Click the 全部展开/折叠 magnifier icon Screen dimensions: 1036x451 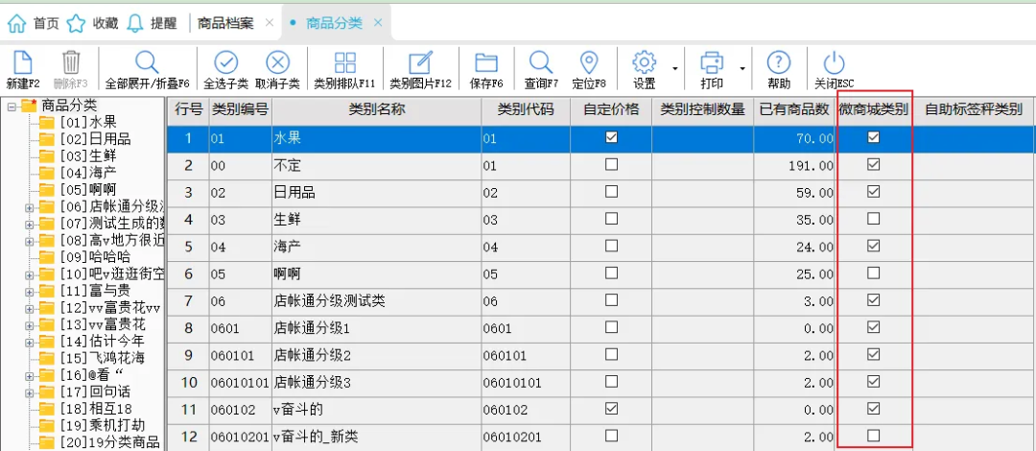pyautogui.click(x=147, y=63)
